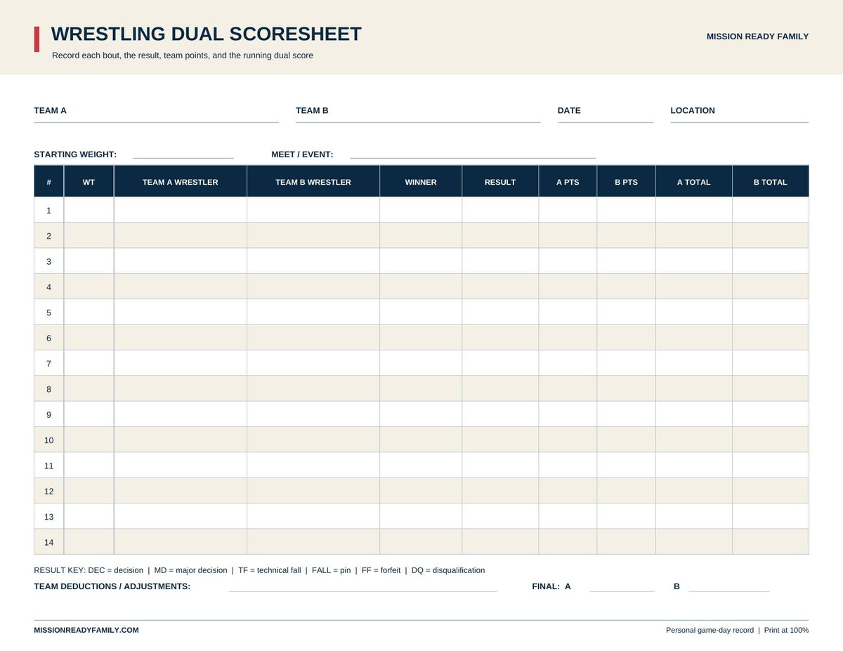Click the WT cell in row 1
Screen dimensions: 843x651
[x=89, y=210]
